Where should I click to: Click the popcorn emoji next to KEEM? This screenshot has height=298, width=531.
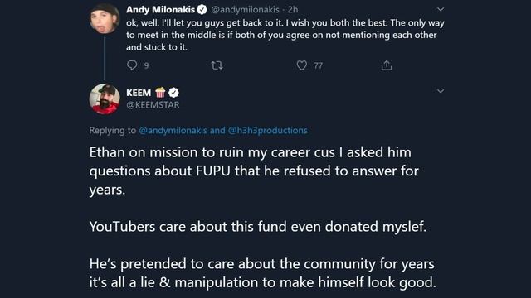tap(160, 92)
